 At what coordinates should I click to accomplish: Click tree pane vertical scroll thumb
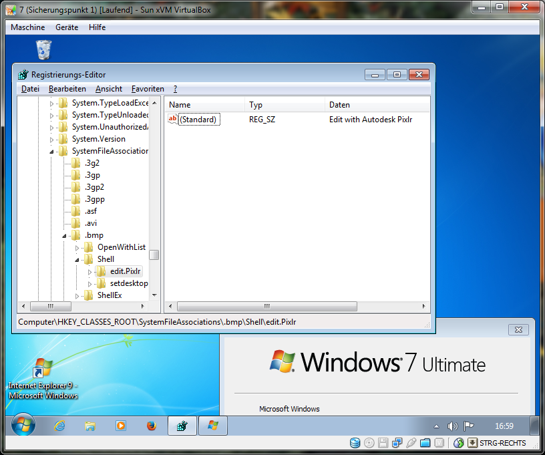tap(154, 255)
